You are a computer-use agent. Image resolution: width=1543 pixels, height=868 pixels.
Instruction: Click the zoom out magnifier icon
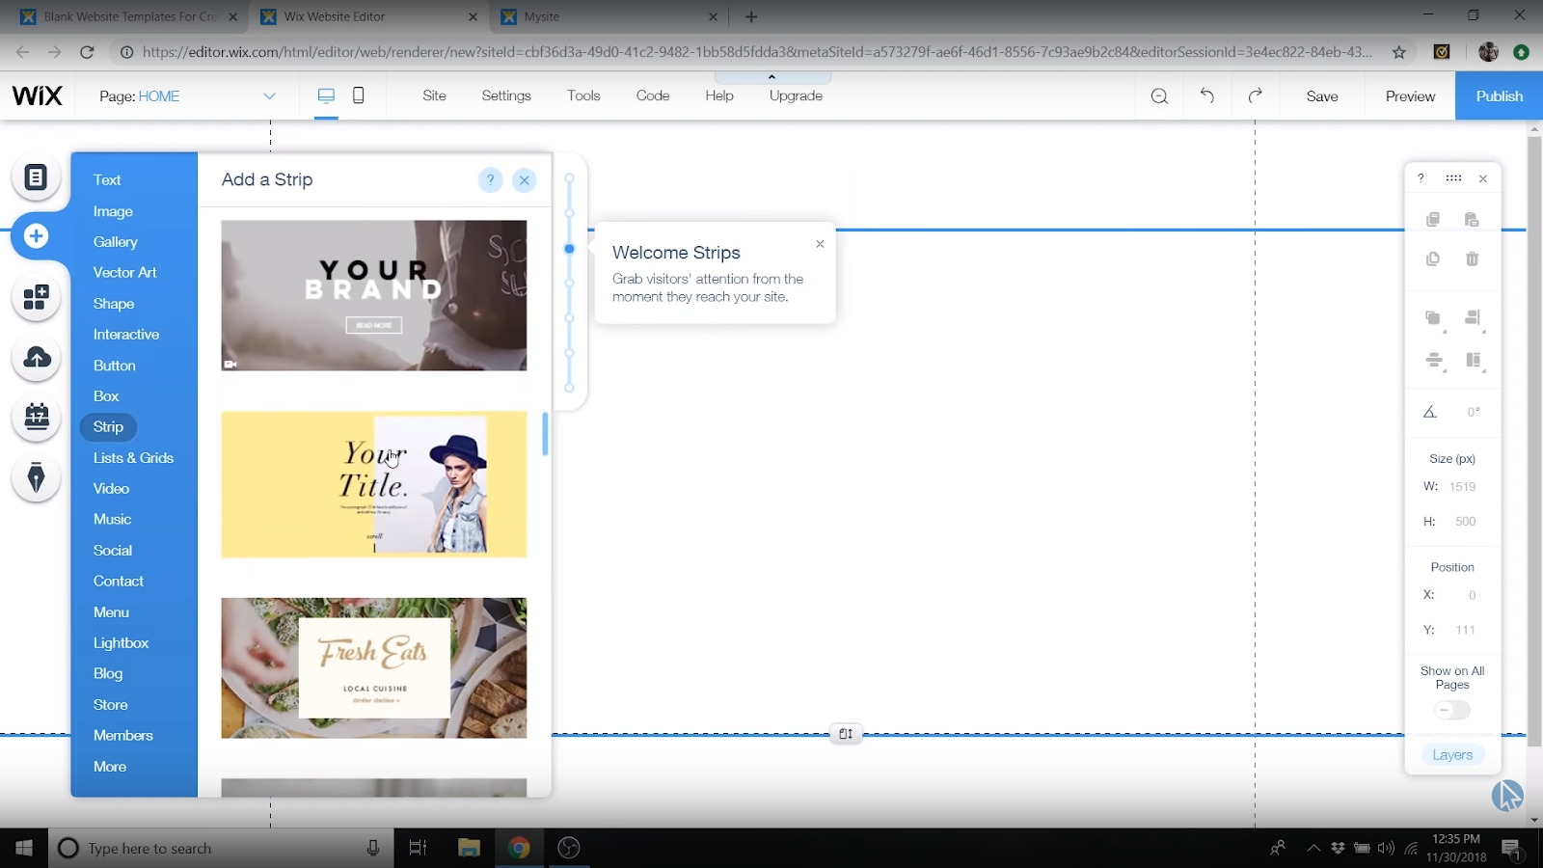point(1159,95)
